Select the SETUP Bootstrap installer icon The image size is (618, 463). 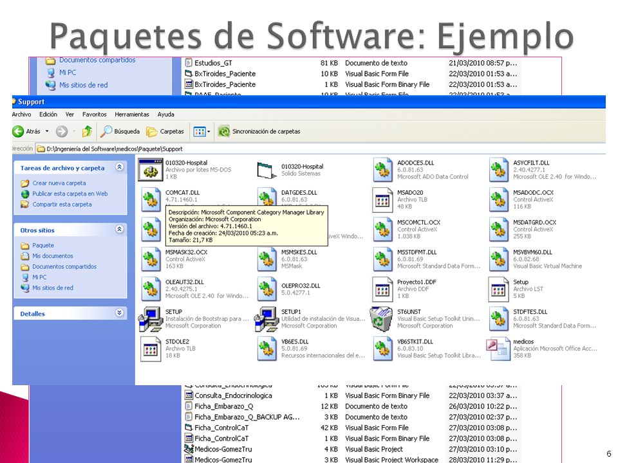click(150, 318)
